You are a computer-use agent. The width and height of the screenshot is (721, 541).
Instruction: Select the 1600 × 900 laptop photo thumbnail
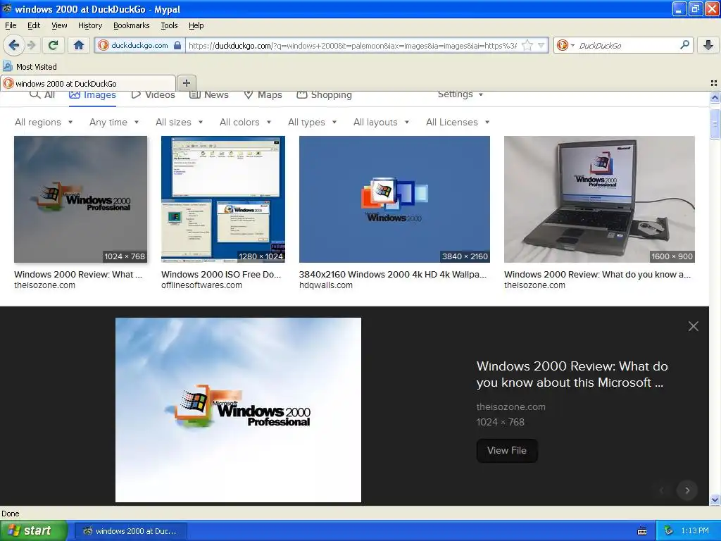(599, 199)
